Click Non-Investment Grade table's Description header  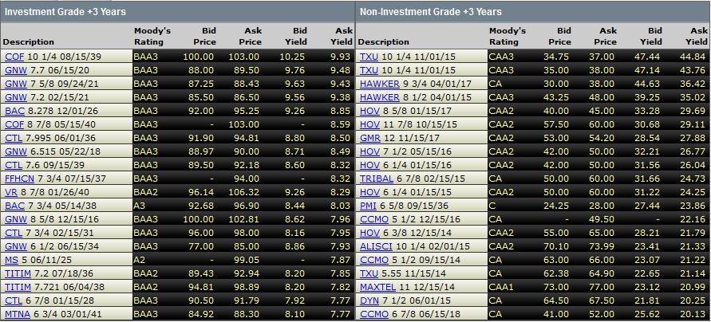click(383, 41)
